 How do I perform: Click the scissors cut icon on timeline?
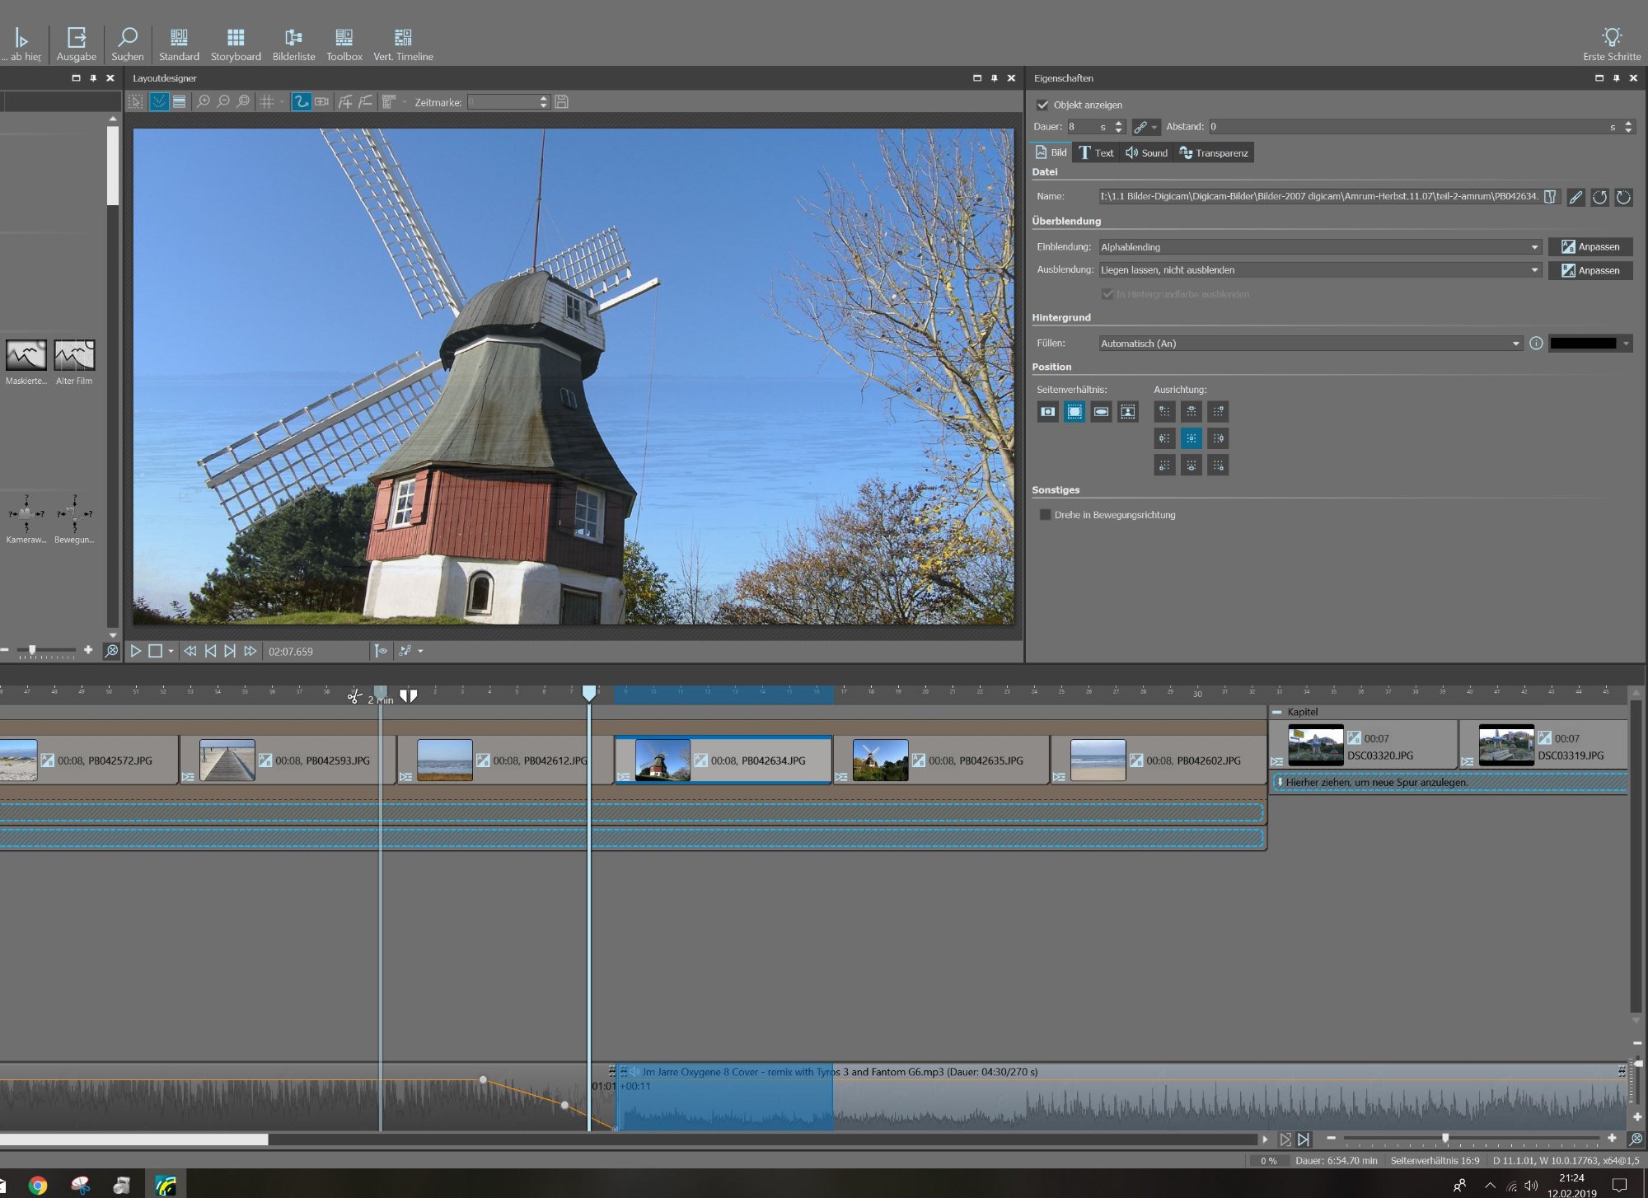click(x=354, y=697)
